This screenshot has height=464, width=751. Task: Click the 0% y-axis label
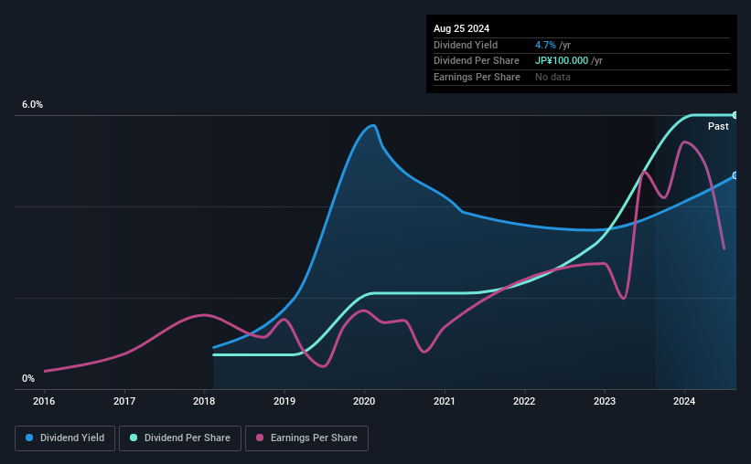28,378
